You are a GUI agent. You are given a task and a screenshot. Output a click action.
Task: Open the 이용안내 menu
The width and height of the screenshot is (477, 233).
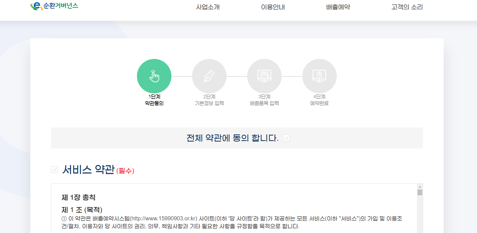point(273,7)
